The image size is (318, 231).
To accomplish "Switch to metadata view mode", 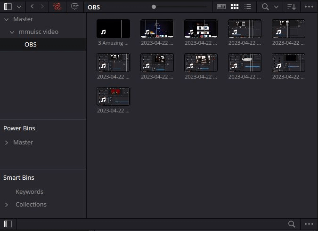I will tap(221, 7).
